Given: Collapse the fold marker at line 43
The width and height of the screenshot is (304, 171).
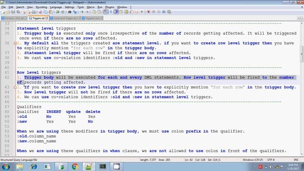Looking at the screenshot, I should [x=15, y=87].
